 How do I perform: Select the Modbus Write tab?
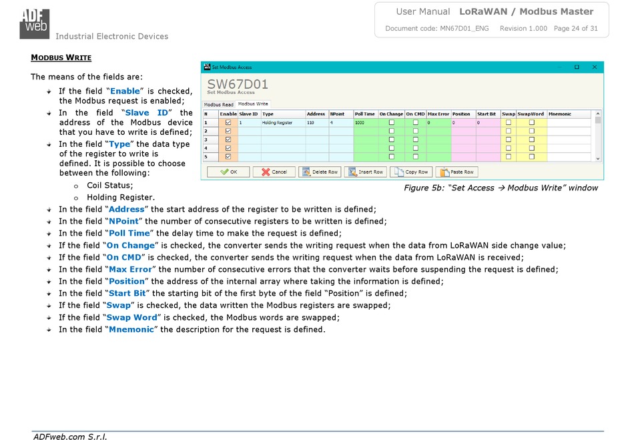point(253,104)
